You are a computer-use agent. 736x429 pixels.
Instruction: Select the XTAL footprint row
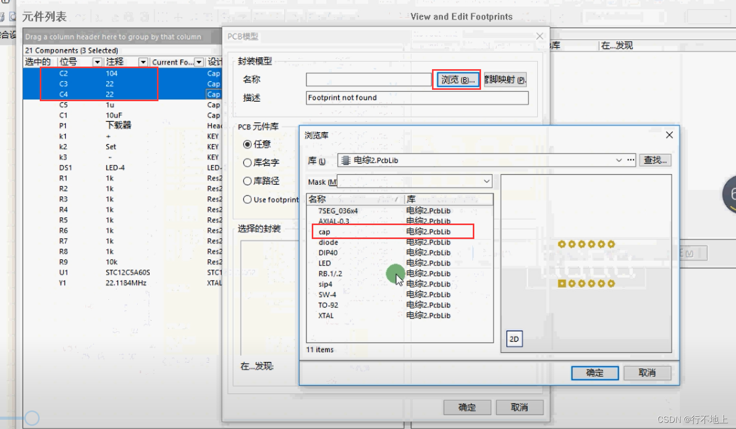400,315
